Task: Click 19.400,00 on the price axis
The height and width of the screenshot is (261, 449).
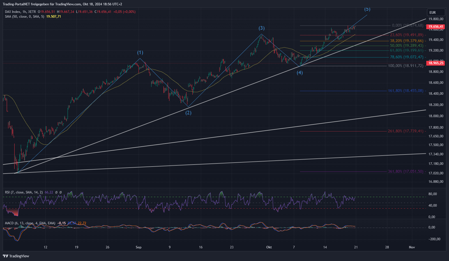Action: [436, 40]
